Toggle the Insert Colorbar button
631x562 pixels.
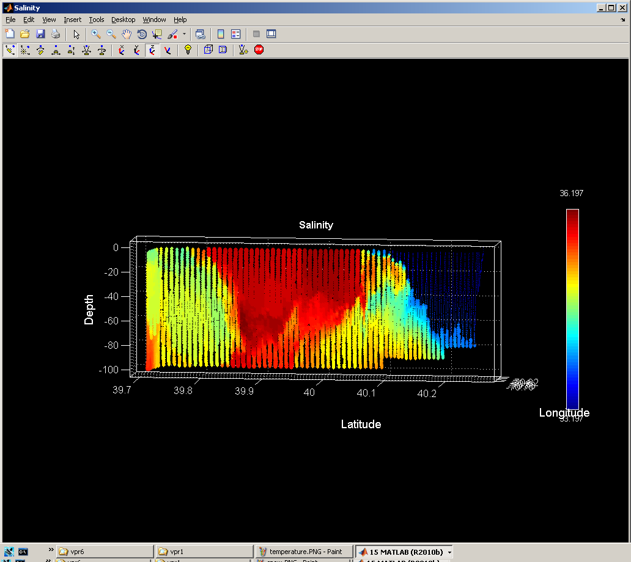[x=221, y=34]
